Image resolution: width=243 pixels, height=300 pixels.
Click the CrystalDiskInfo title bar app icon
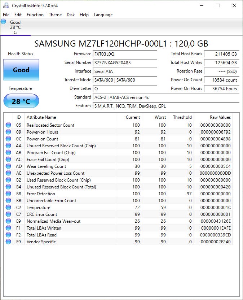6,5
